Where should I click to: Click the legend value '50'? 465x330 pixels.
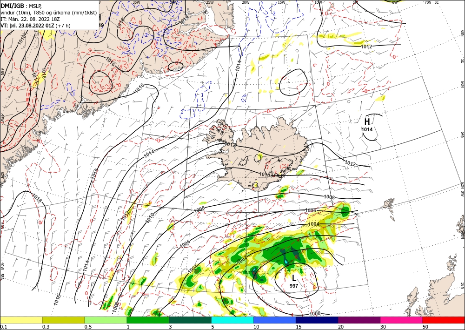425,327
